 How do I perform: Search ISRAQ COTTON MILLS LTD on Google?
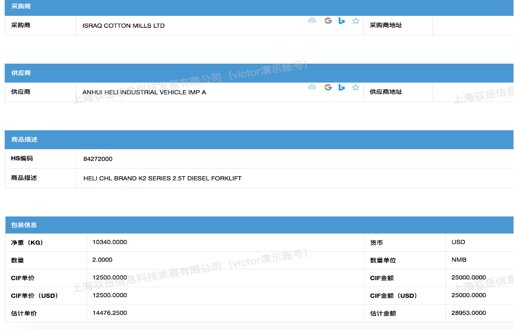pyautogui.click(x=328, y=21)
